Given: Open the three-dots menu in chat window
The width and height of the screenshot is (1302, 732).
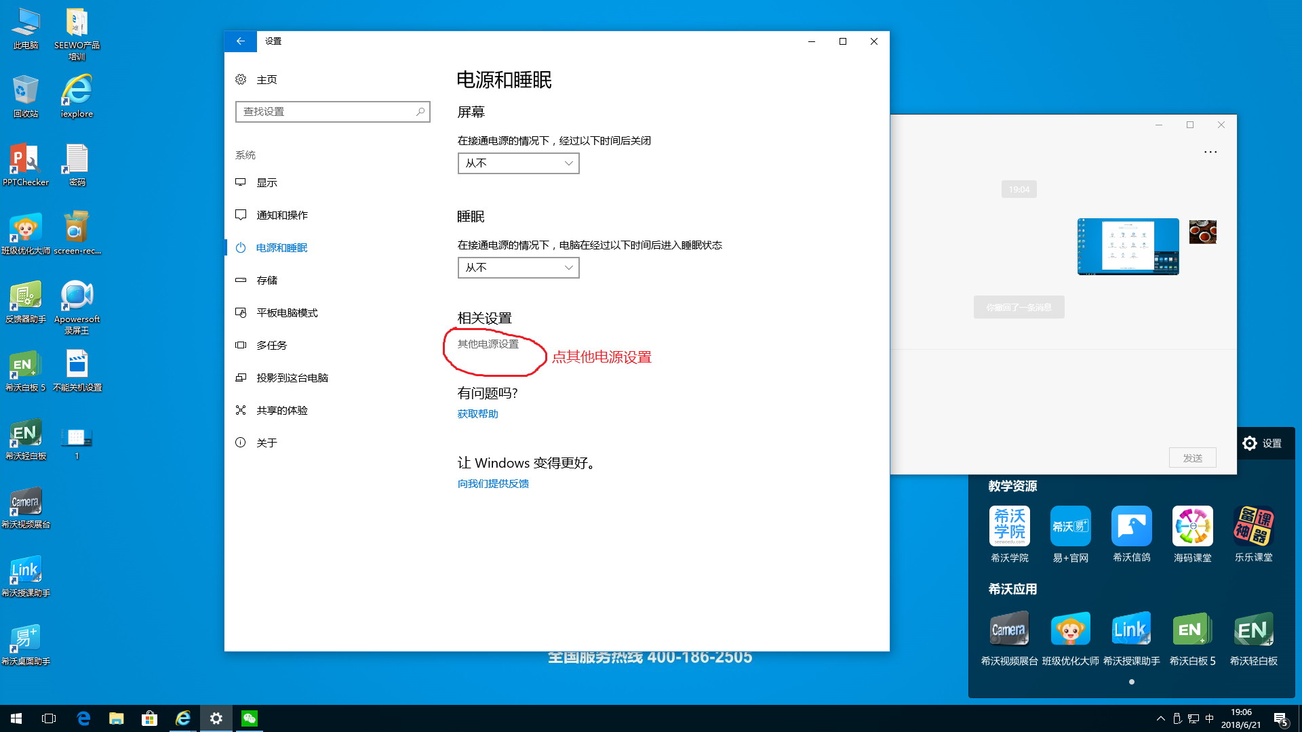Looking at the screenshot, I should click(1210, 152).
